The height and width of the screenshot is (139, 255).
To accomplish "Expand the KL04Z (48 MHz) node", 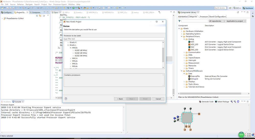I will (x=73, y=53).
